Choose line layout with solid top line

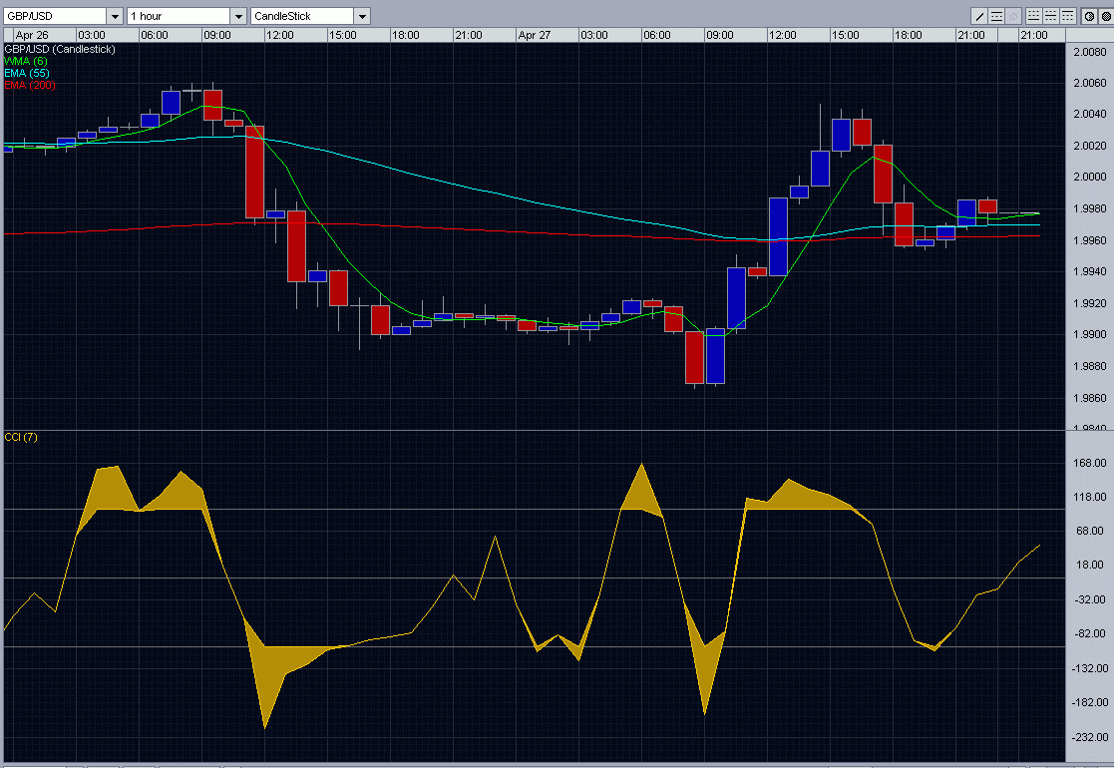[1068, 16]
